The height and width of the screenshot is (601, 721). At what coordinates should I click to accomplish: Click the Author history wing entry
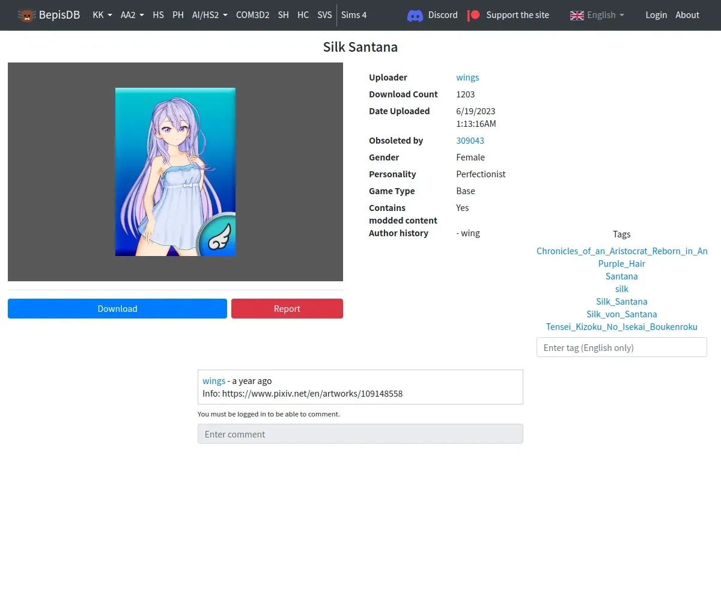(x=468, y=233)
